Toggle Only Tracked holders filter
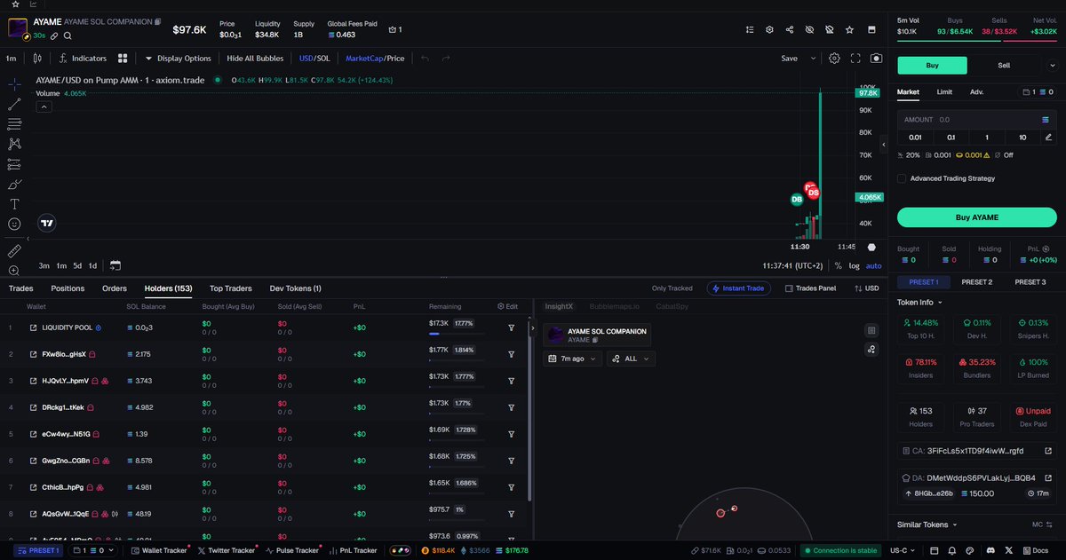Screen dimensions: 1066x560 [672, 288]
